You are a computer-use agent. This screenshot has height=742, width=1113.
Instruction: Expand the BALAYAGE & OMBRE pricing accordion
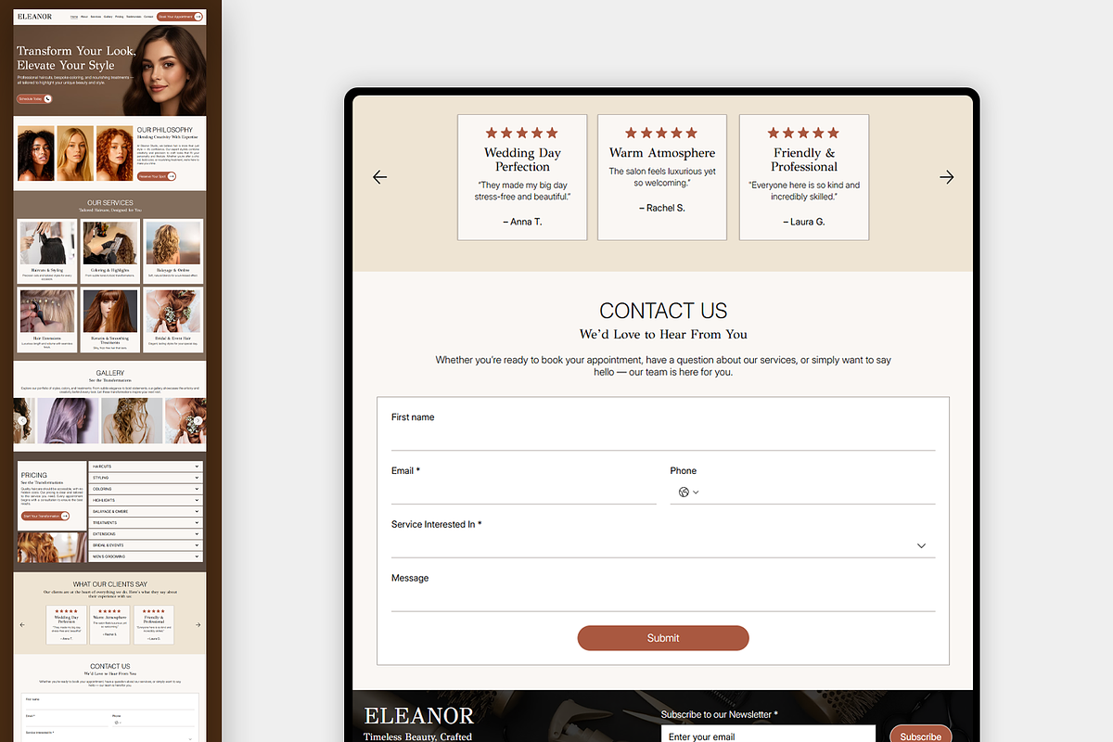146,511
